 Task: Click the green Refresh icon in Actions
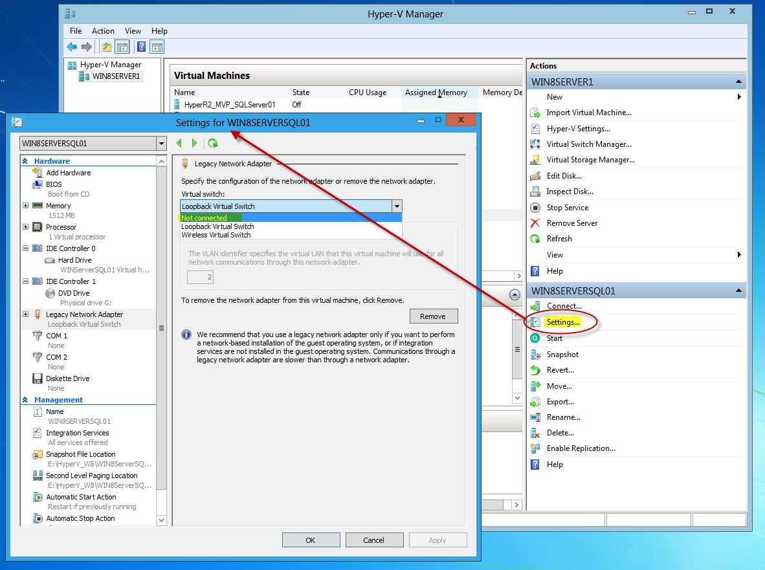coord(535,239)
